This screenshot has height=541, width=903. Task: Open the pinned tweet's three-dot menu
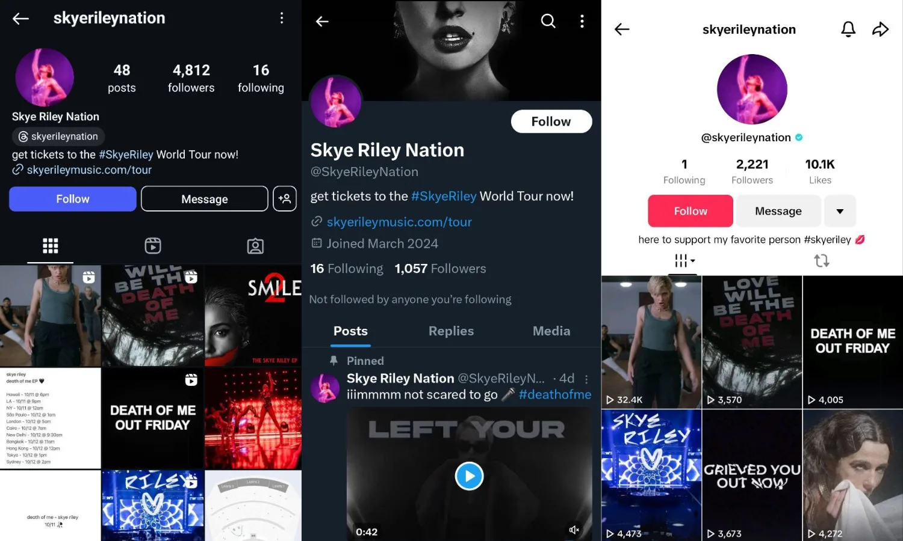[586, 379]
